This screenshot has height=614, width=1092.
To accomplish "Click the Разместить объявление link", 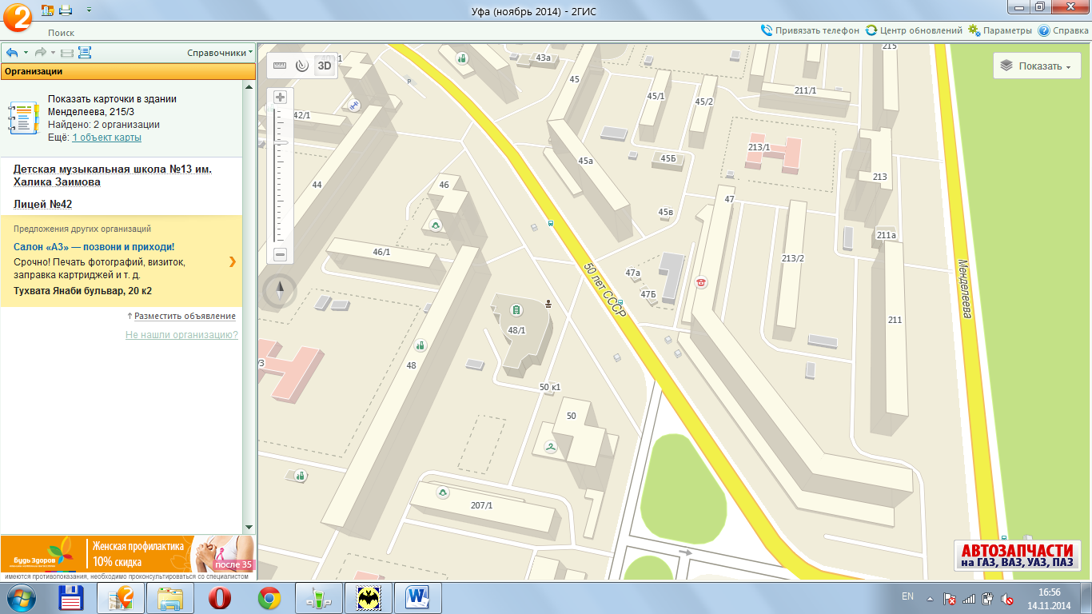I will [185, 316].
